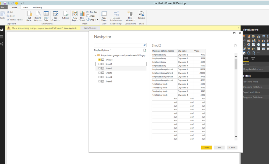Image resolution: width=269 pixels, height=164 pixels.
Task: Click the preview scrollbar down arrow
Action: 236,137
